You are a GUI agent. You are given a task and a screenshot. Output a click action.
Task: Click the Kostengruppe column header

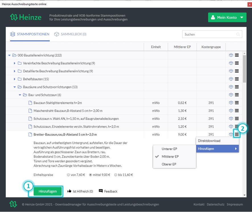pos(211,47)
